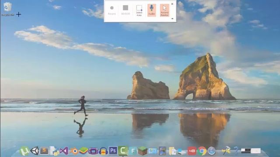Launch uTorrent from the dock
This screenshot has height=157, width=280.
[24, 151]
